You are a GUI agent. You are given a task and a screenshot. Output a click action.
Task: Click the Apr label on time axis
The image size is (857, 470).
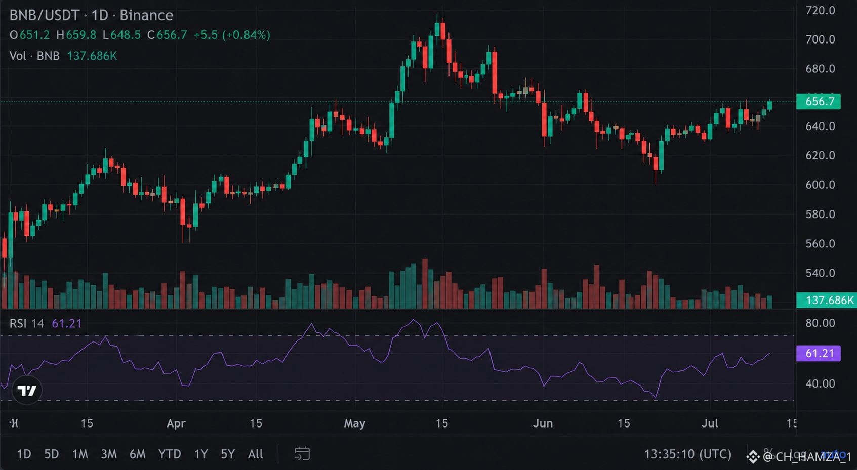pos(176,423)
